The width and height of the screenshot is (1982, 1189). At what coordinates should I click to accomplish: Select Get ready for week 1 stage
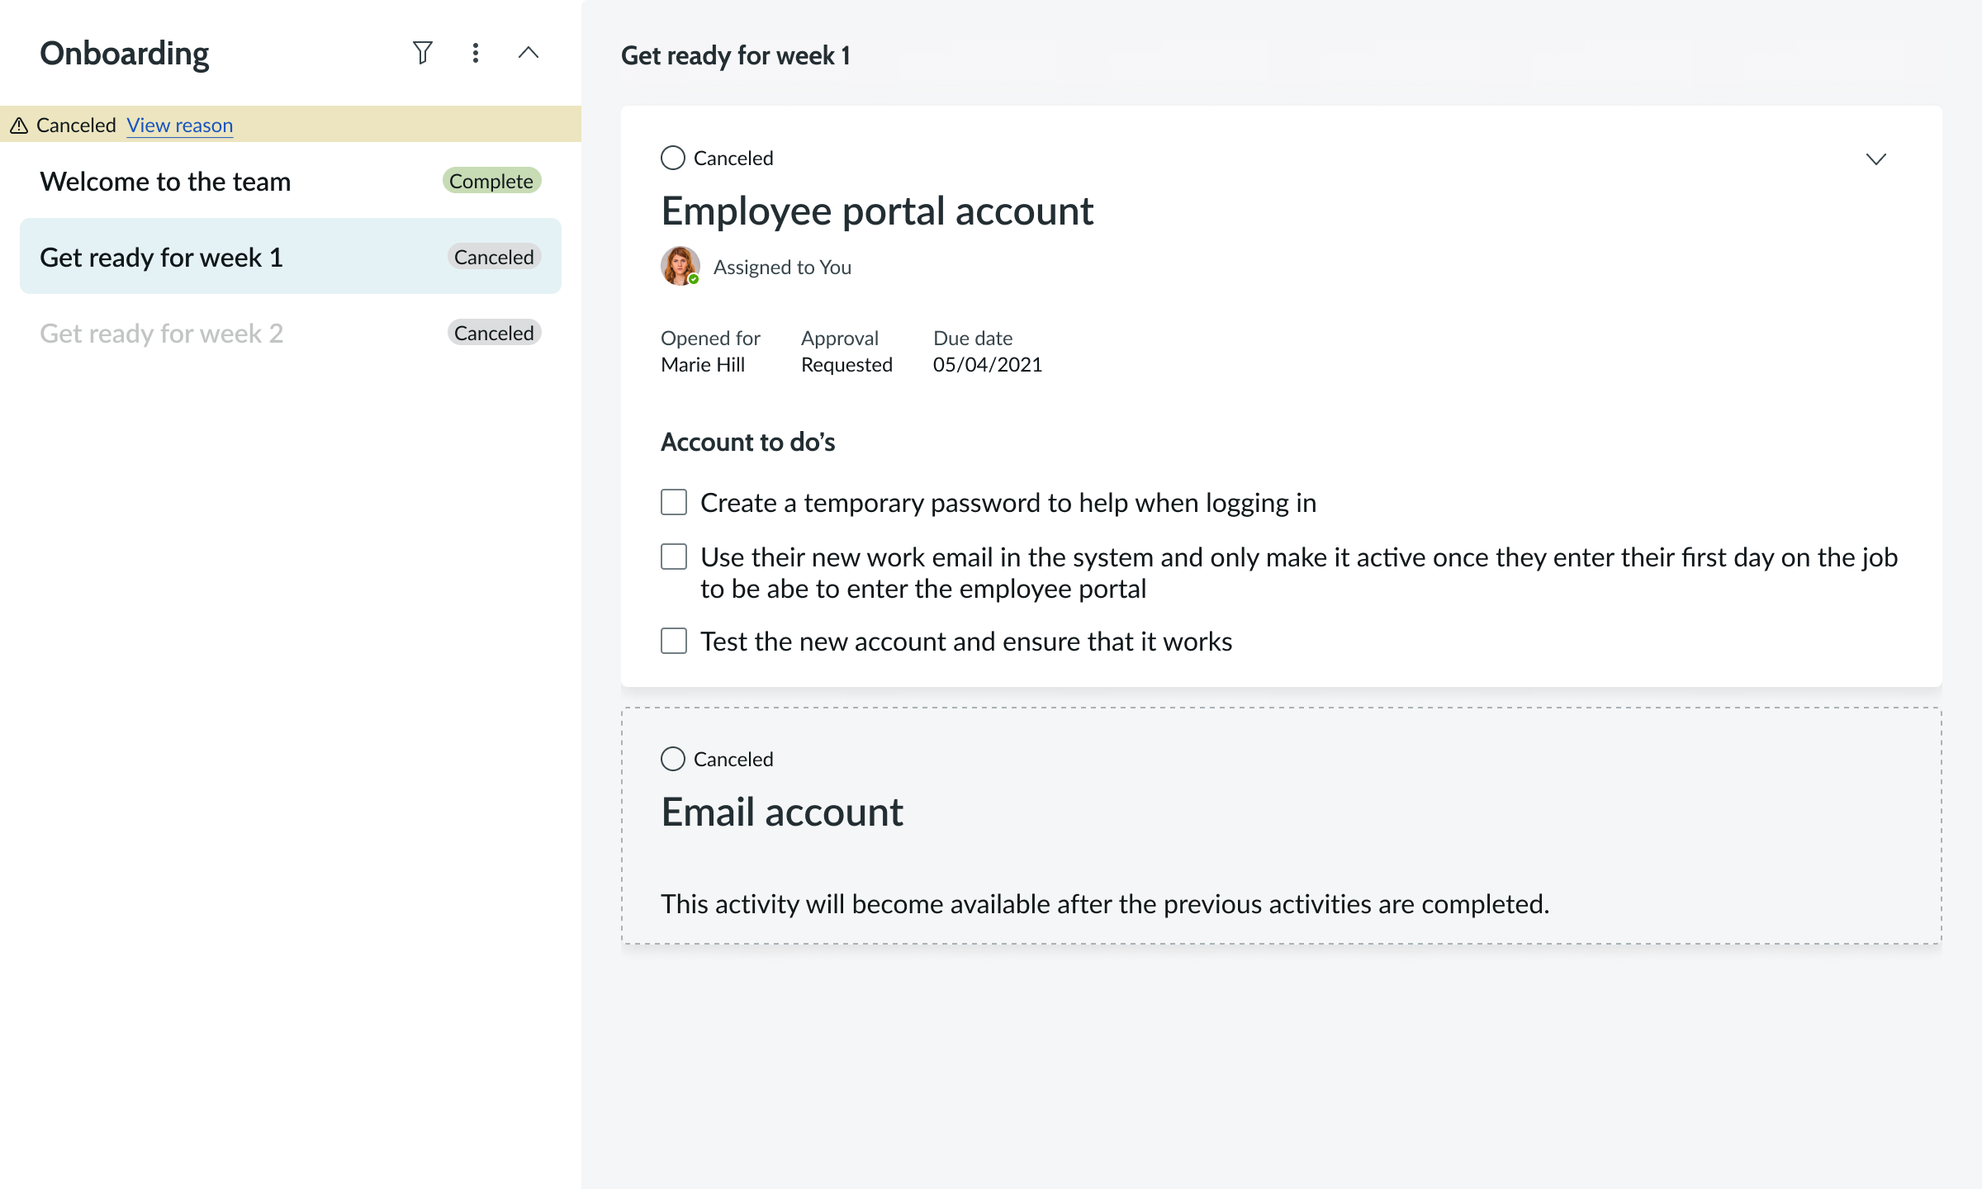pos(162,258)
